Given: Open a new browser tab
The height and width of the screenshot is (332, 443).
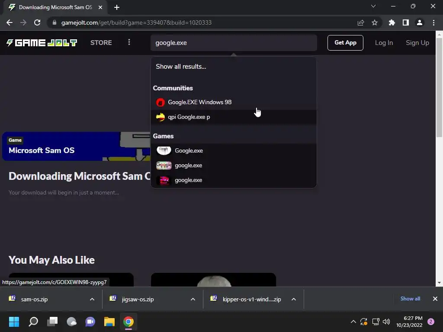Looking at the screenshot, I should [x=117, y=7].
